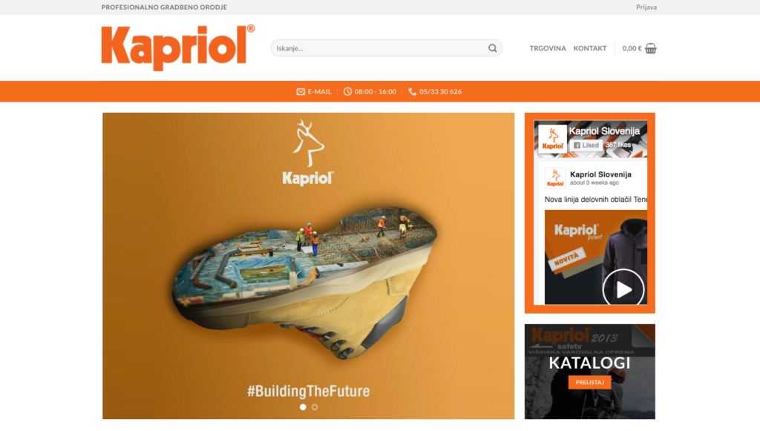Screen dimensions: 760x431
Task: Select the first slider dot indicator
Action: point(303,407)
